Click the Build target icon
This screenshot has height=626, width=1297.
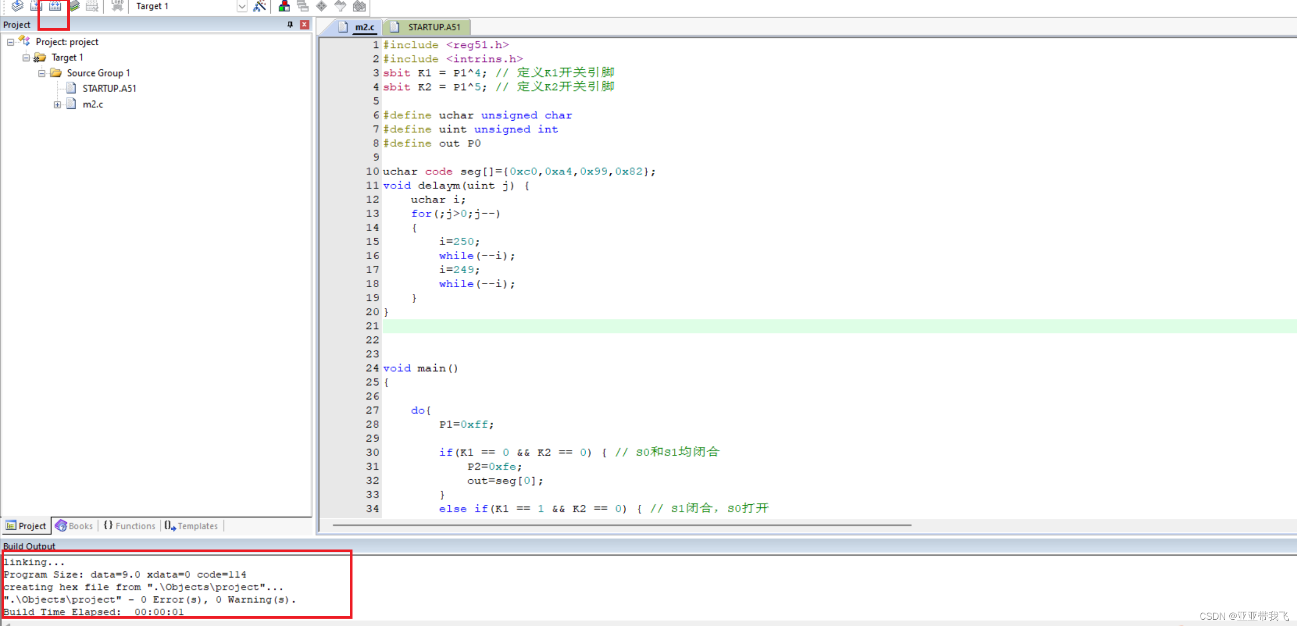point(36,6)
